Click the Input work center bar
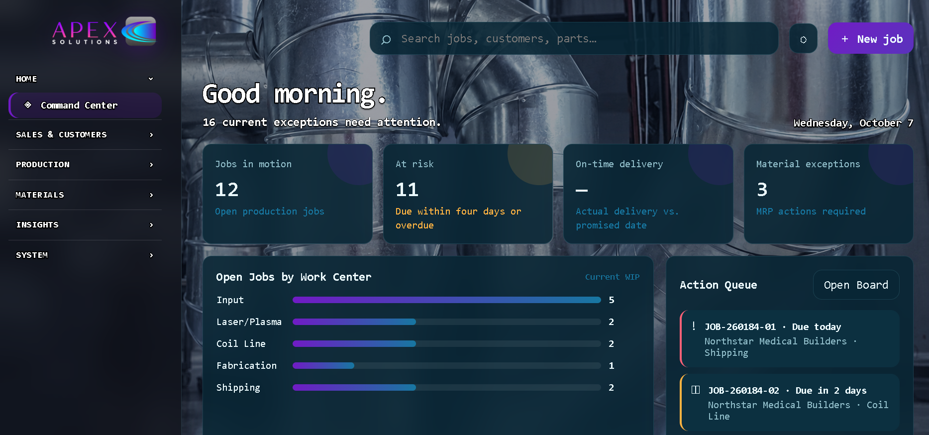The height and width of the screenshot is (435, 929). 446,300
